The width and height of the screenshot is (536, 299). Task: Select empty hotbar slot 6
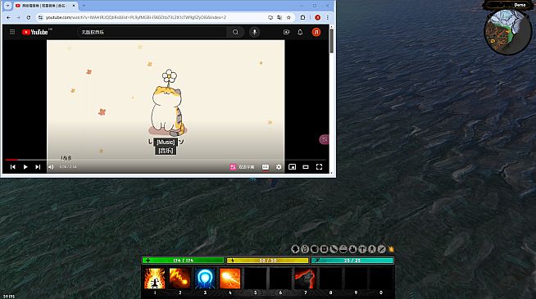click(x=280, y=279)
